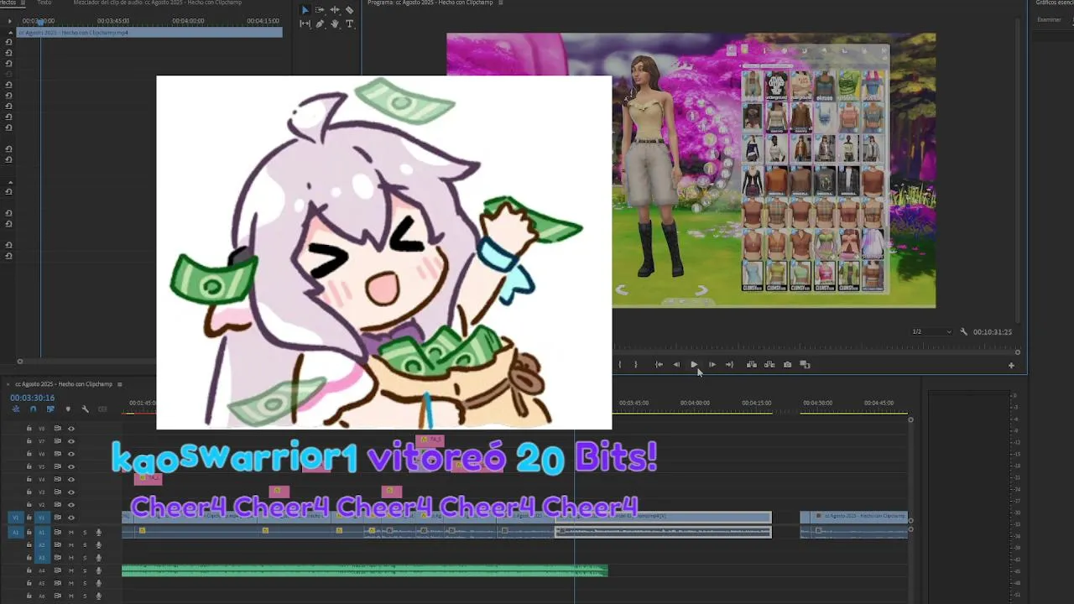Click the Examinar tab at right

[1049, 19]
